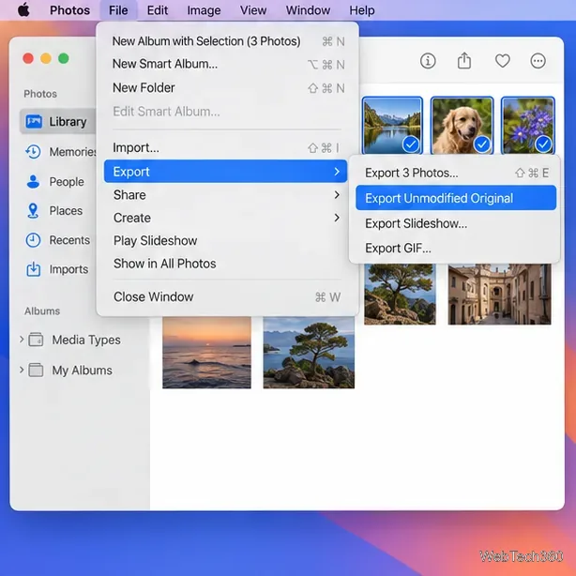Choose Import… from File menu
This screenshot has width=576, height=576.
(x=225, y=147)
